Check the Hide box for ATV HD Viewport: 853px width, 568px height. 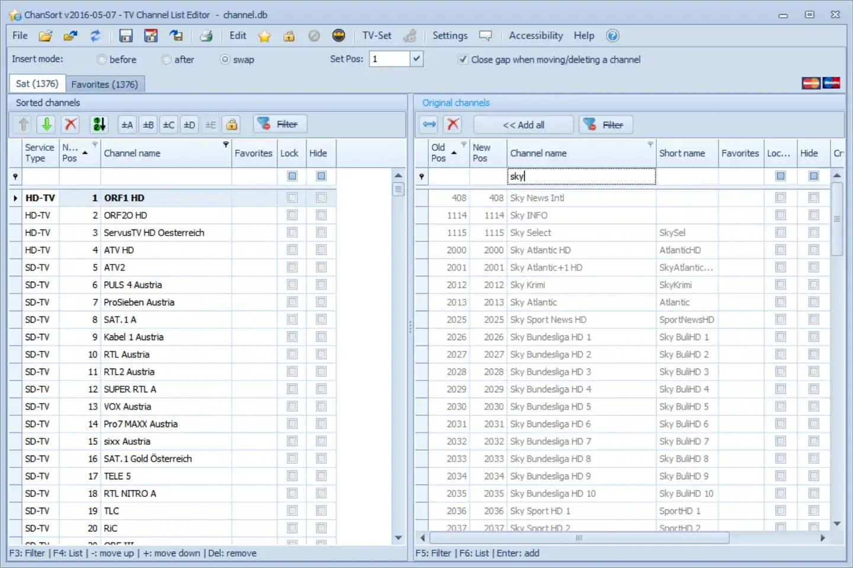[321, 250]
